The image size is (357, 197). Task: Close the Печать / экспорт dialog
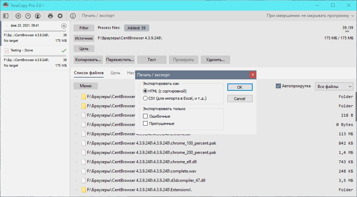click(x=253, y=75)
